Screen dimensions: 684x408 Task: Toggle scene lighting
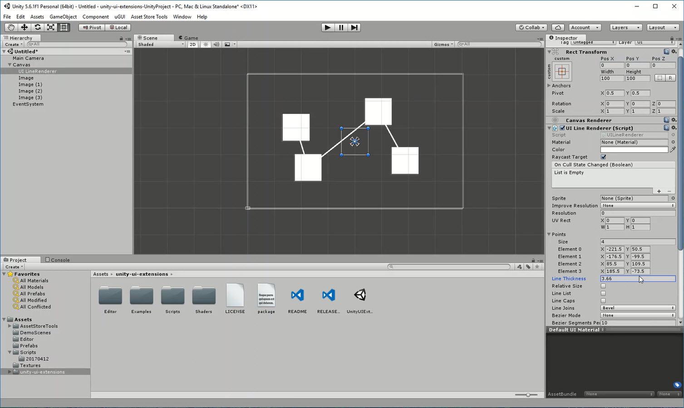206,44
